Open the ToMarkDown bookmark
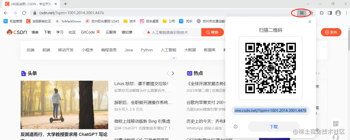Viewport: 350px width, 140px height. pos(68,21)
